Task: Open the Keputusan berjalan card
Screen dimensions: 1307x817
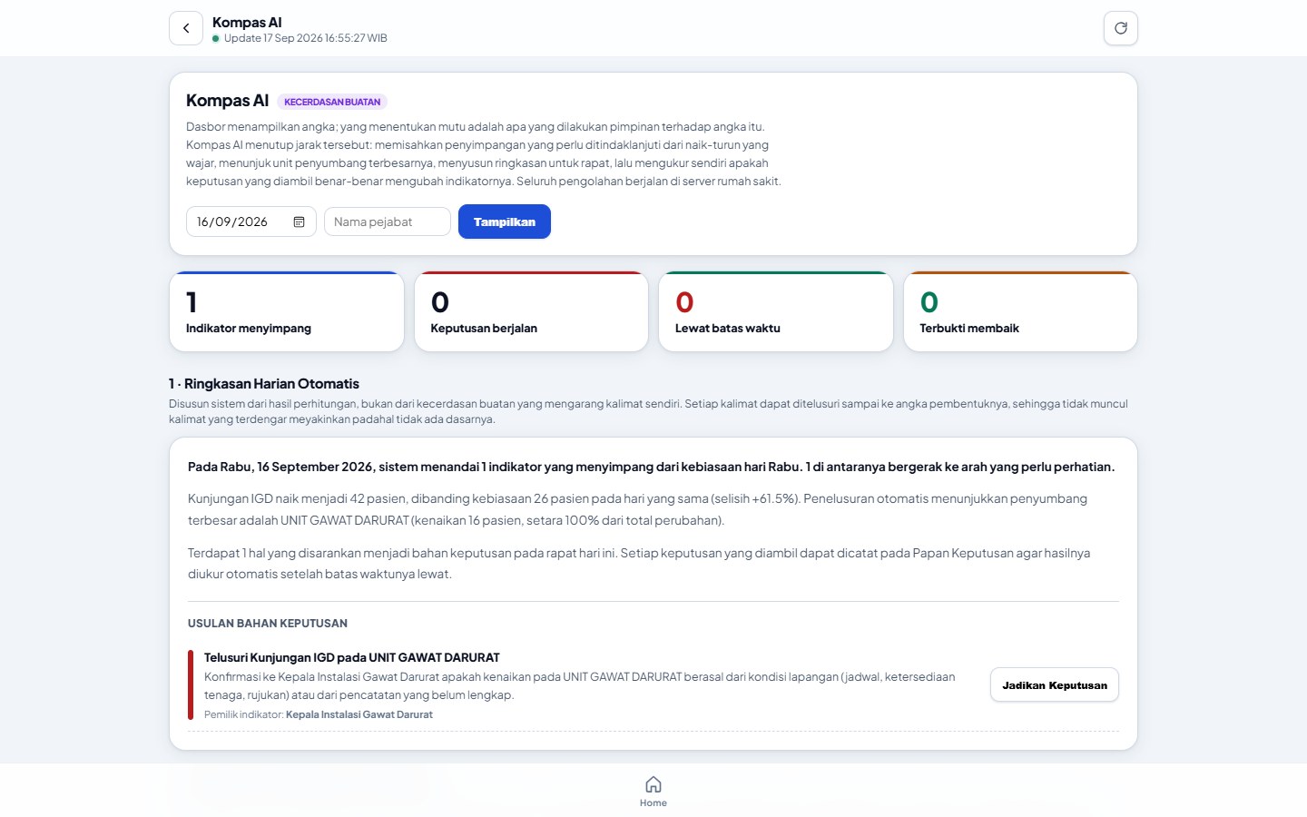Action: (x=531, y=311)
